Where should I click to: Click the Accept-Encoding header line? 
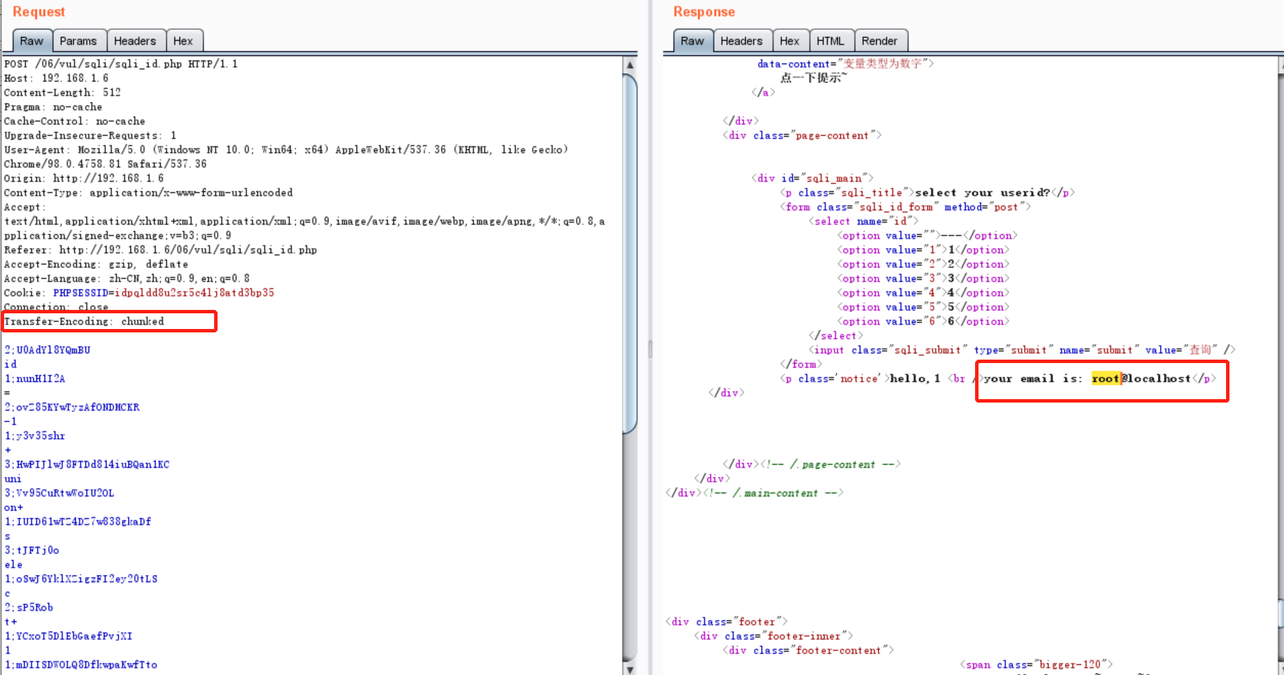point(96,264)
